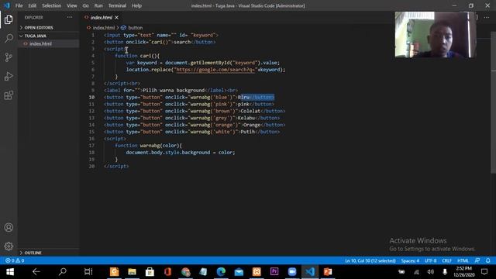Close the index.html editor tab
Image resolution: width=496 pixels, height=279 pixels.
117,17
